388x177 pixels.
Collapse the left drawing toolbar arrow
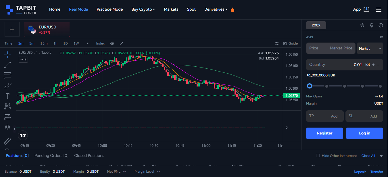tap(14, 129)
